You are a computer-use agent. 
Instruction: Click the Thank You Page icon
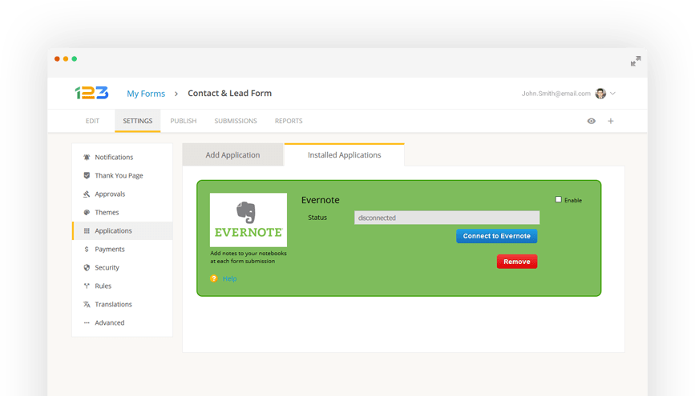click(x=87, y=175)
